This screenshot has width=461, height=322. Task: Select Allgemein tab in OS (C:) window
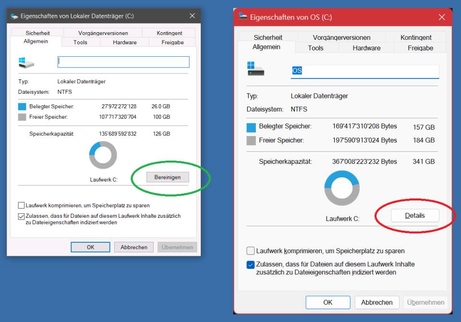(x=267, y=47)
